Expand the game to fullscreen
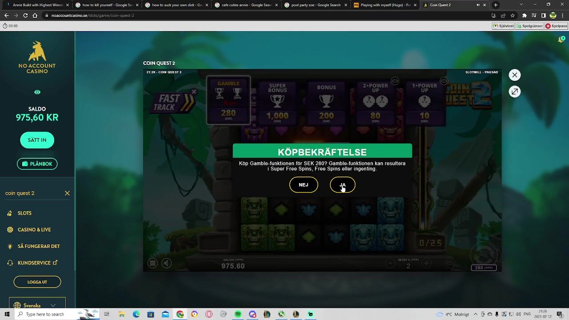Viewport: 569px width, 320px height. click(x=514, y=92)
